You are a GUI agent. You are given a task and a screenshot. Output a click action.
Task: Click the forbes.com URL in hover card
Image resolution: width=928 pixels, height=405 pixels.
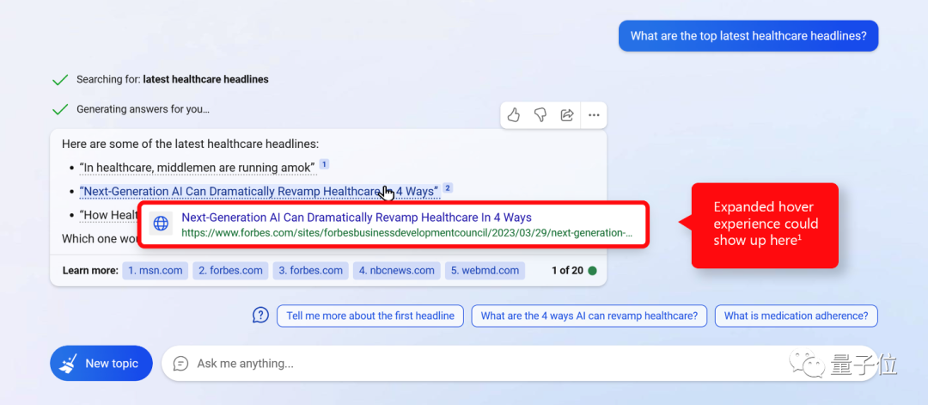point(407,233)
